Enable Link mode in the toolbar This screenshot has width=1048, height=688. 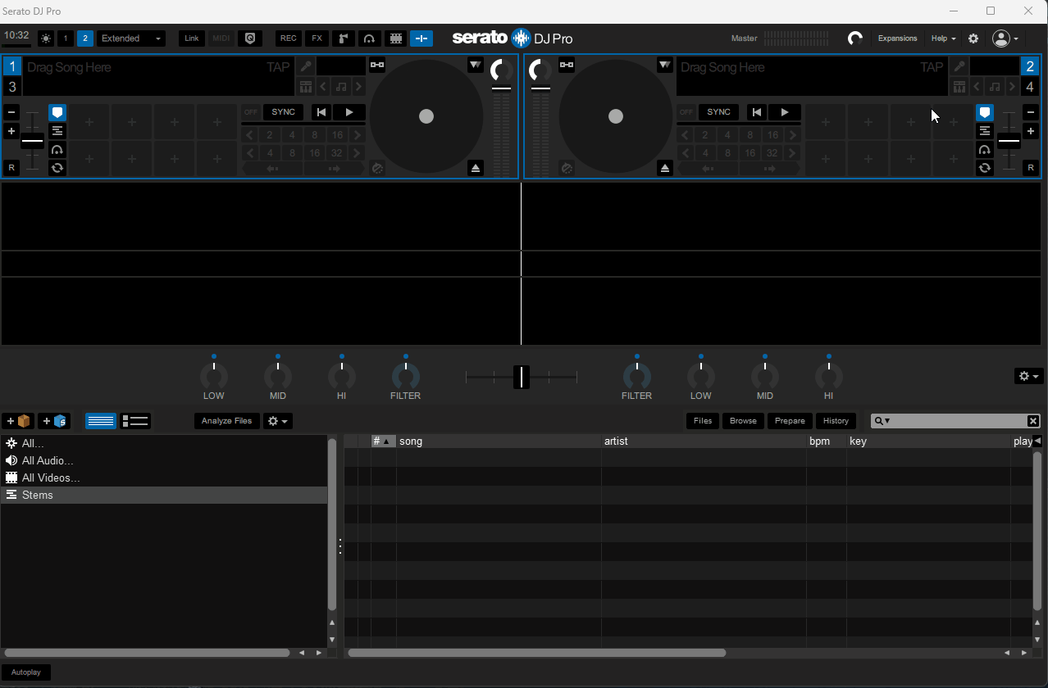tap(191, 38)
